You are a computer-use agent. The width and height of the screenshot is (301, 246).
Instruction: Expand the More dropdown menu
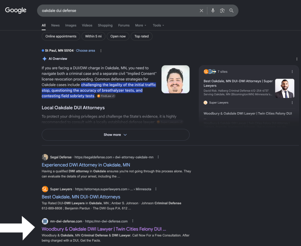(141, 25)
